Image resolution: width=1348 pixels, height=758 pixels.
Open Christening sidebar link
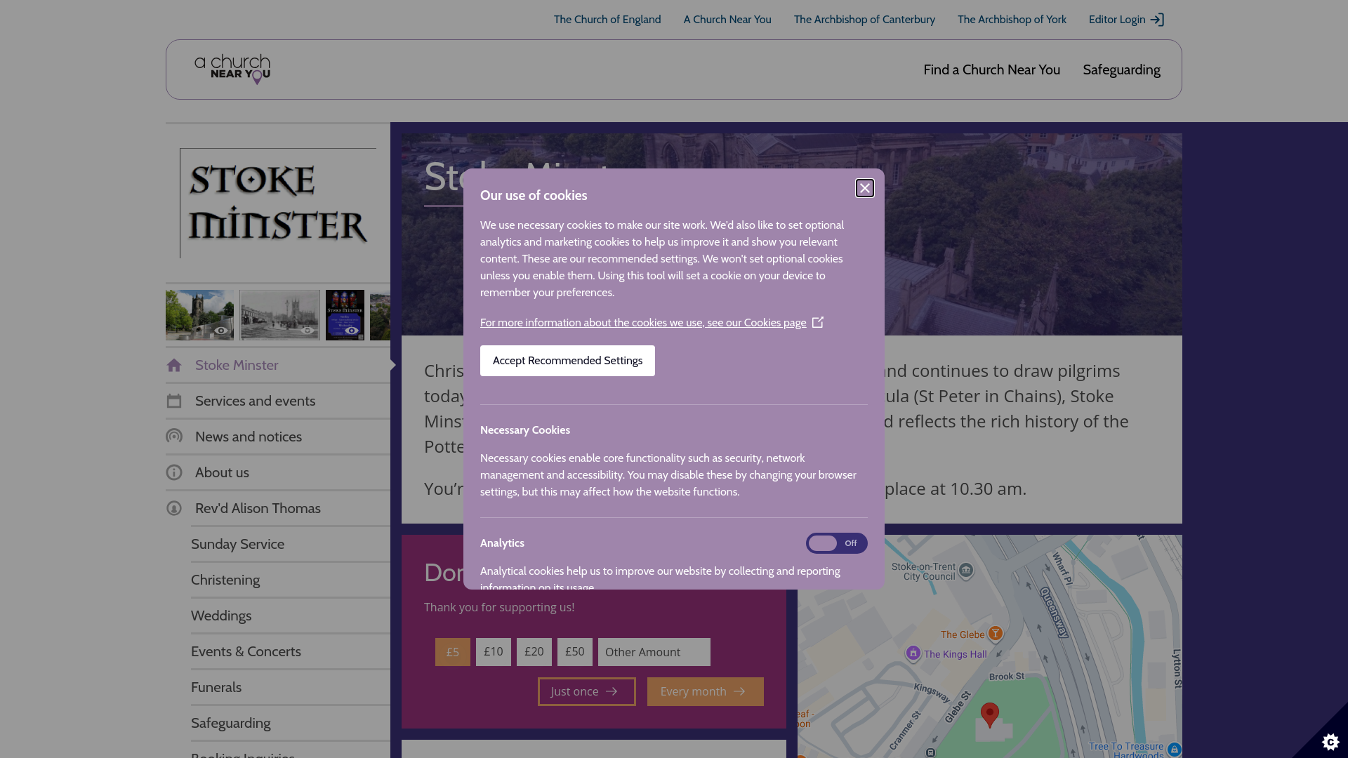pos(291,580)
